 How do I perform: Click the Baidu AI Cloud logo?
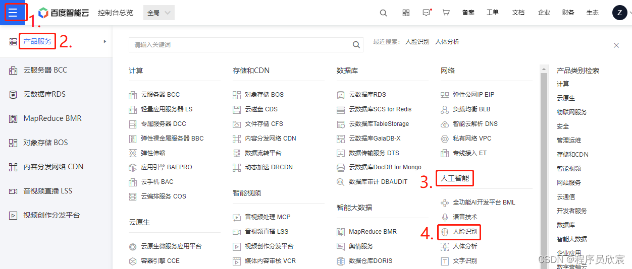coord(64,13)
